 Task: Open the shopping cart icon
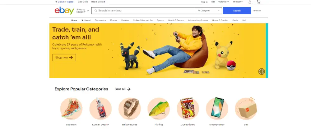tap(258, 2)
